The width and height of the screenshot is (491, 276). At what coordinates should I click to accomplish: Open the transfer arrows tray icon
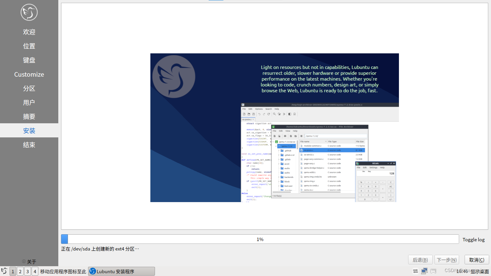point(415,271)
